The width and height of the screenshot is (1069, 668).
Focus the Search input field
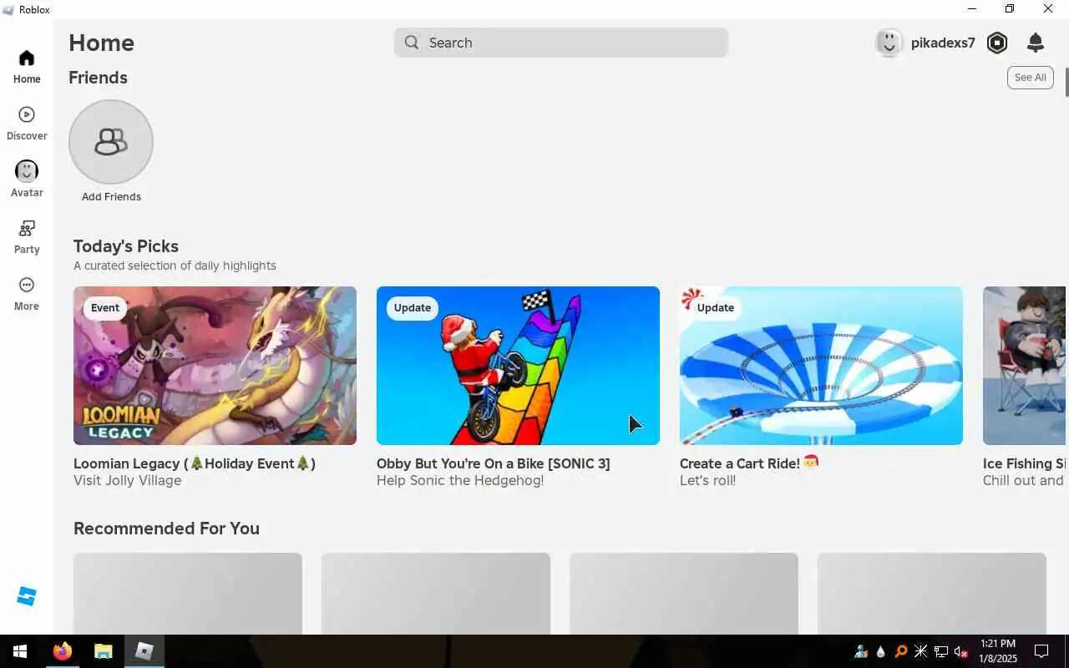point(561,43)
